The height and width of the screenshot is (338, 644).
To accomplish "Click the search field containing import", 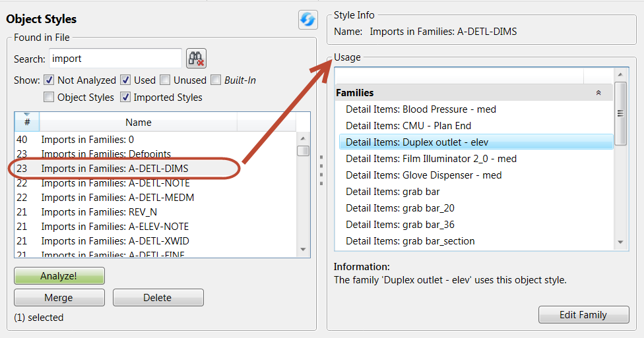I will (x=115, y=58).
